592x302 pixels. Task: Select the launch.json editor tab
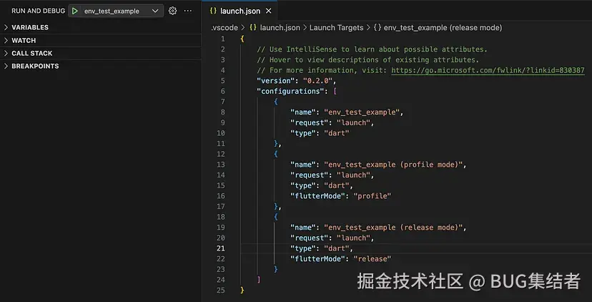[x=240, y=11]
